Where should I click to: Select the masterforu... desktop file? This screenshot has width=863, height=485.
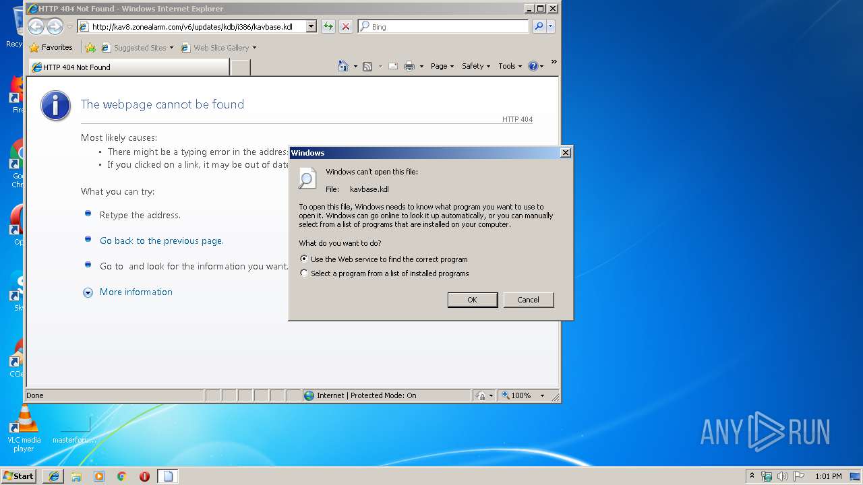(x=75, y=430)
